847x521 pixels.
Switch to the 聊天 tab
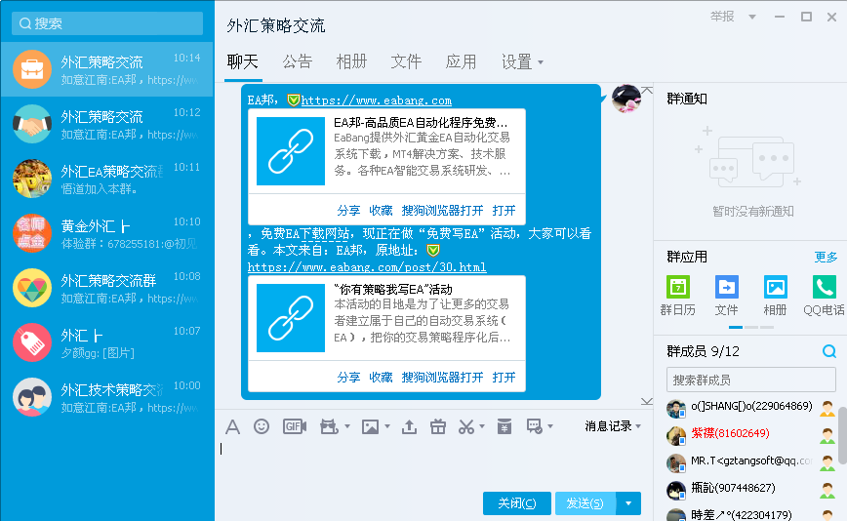tap(243, 62)
